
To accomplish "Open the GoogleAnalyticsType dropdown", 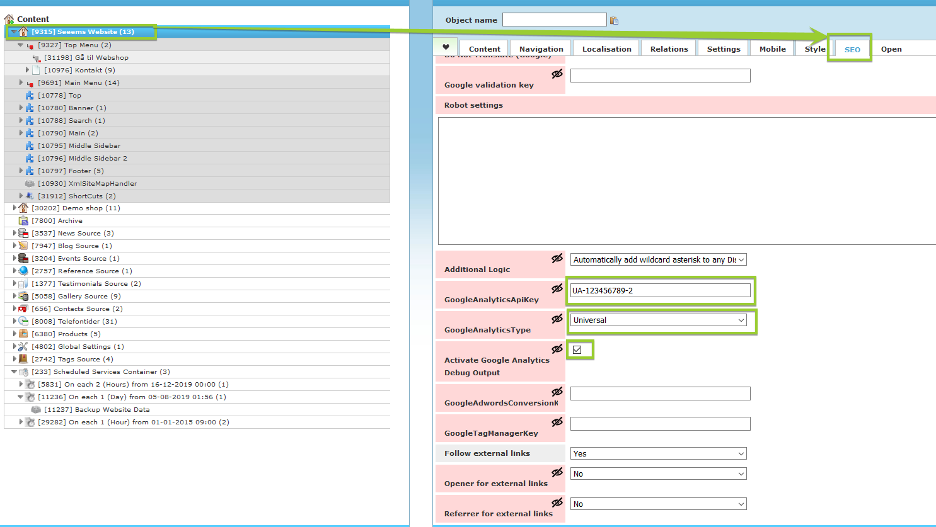I will coord(659,320).
